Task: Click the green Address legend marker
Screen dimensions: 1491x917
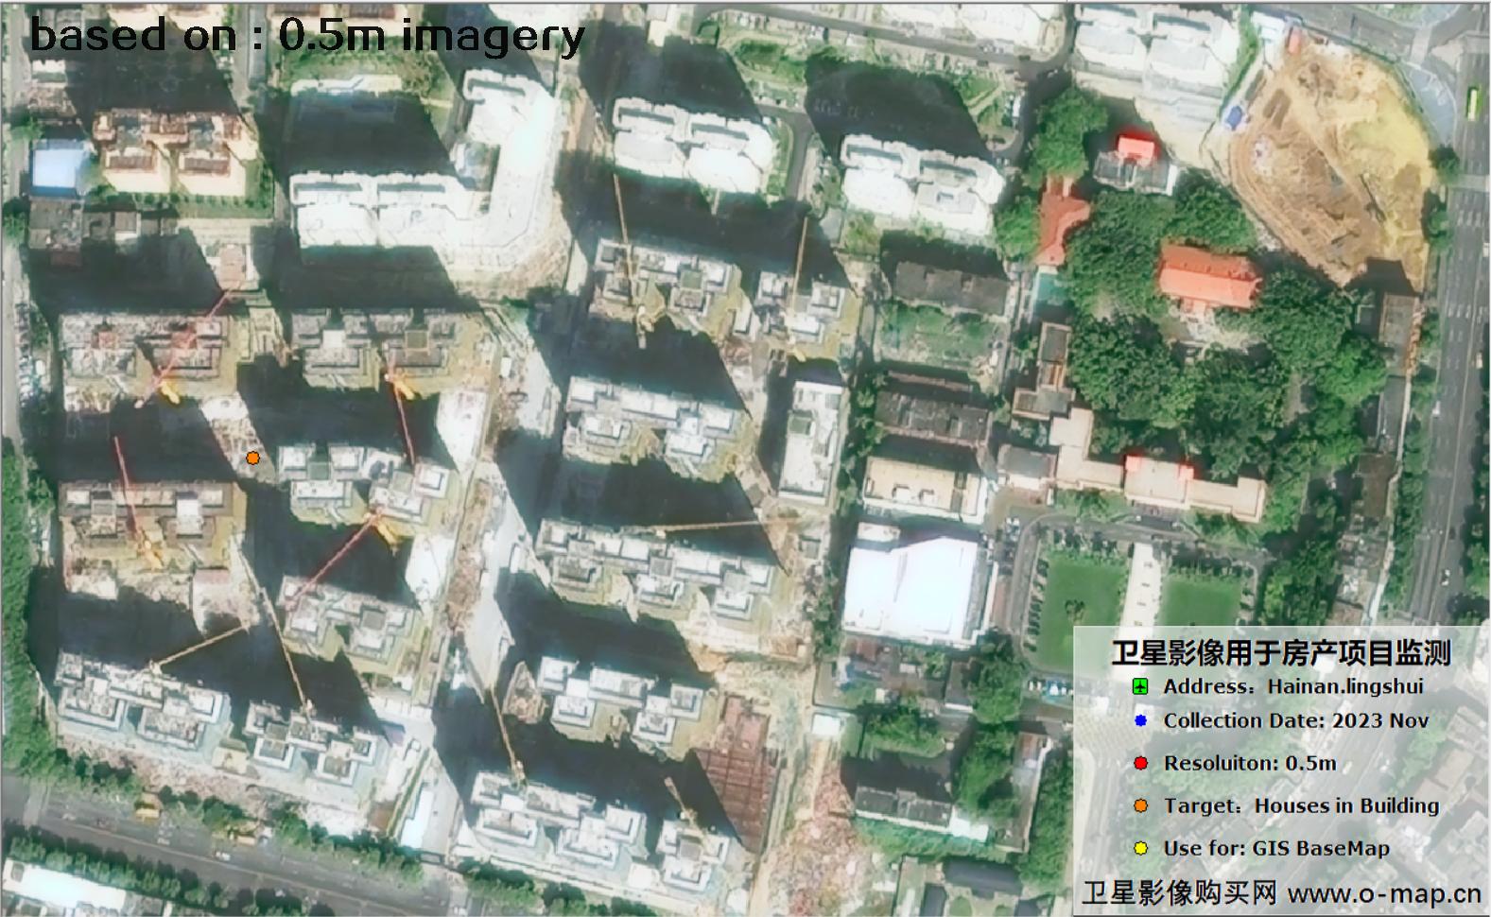Action: 1140,686
